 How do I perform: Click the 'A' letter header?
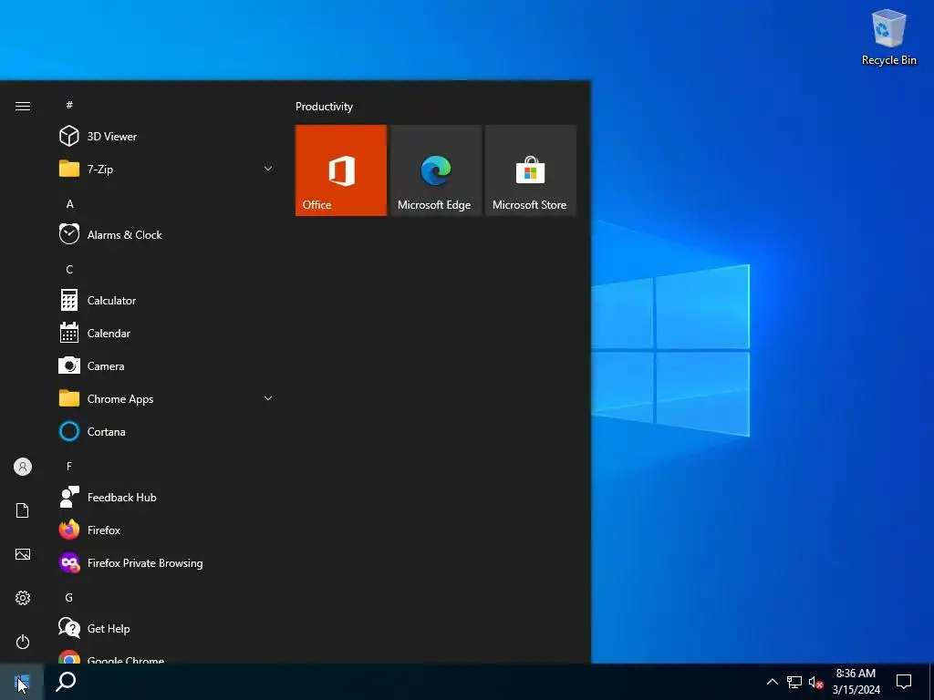click(69, 203)
